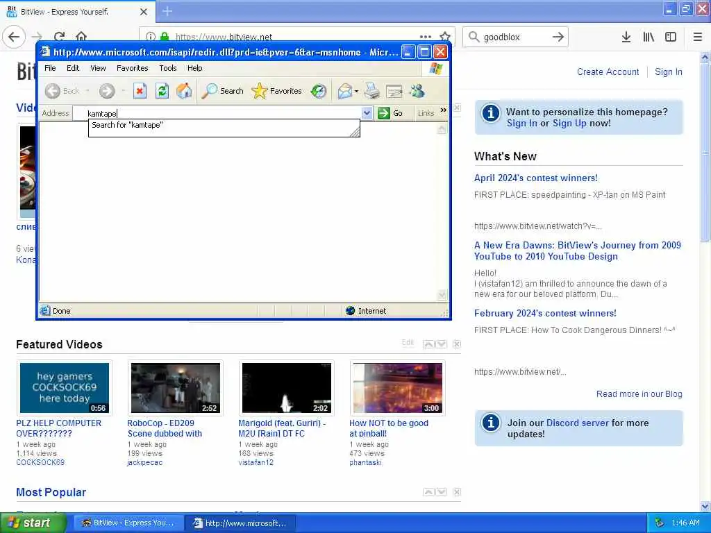The height and width of the screenshot is (533, 711).
Task: Close the Most Popular module
Action: [457, 492]
